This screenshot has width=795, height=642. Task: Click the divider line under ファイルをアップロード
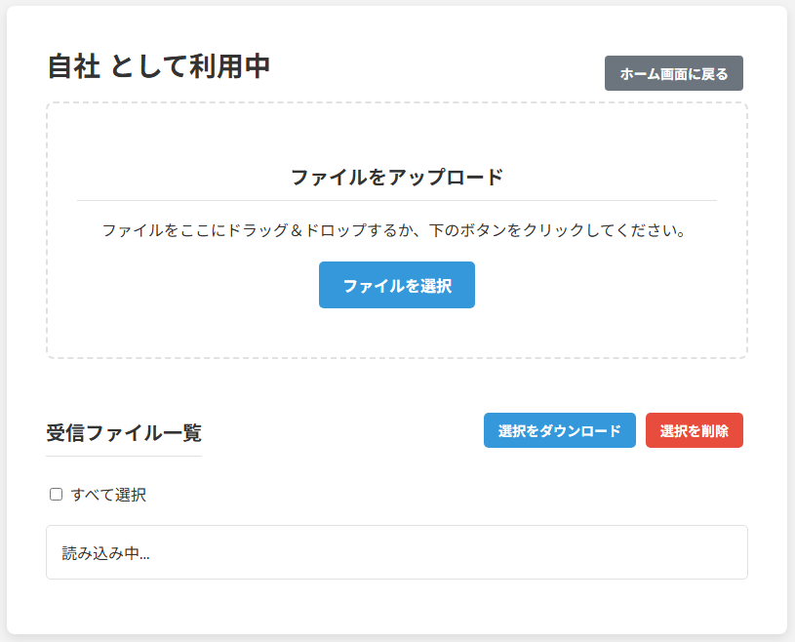(397, 200)
